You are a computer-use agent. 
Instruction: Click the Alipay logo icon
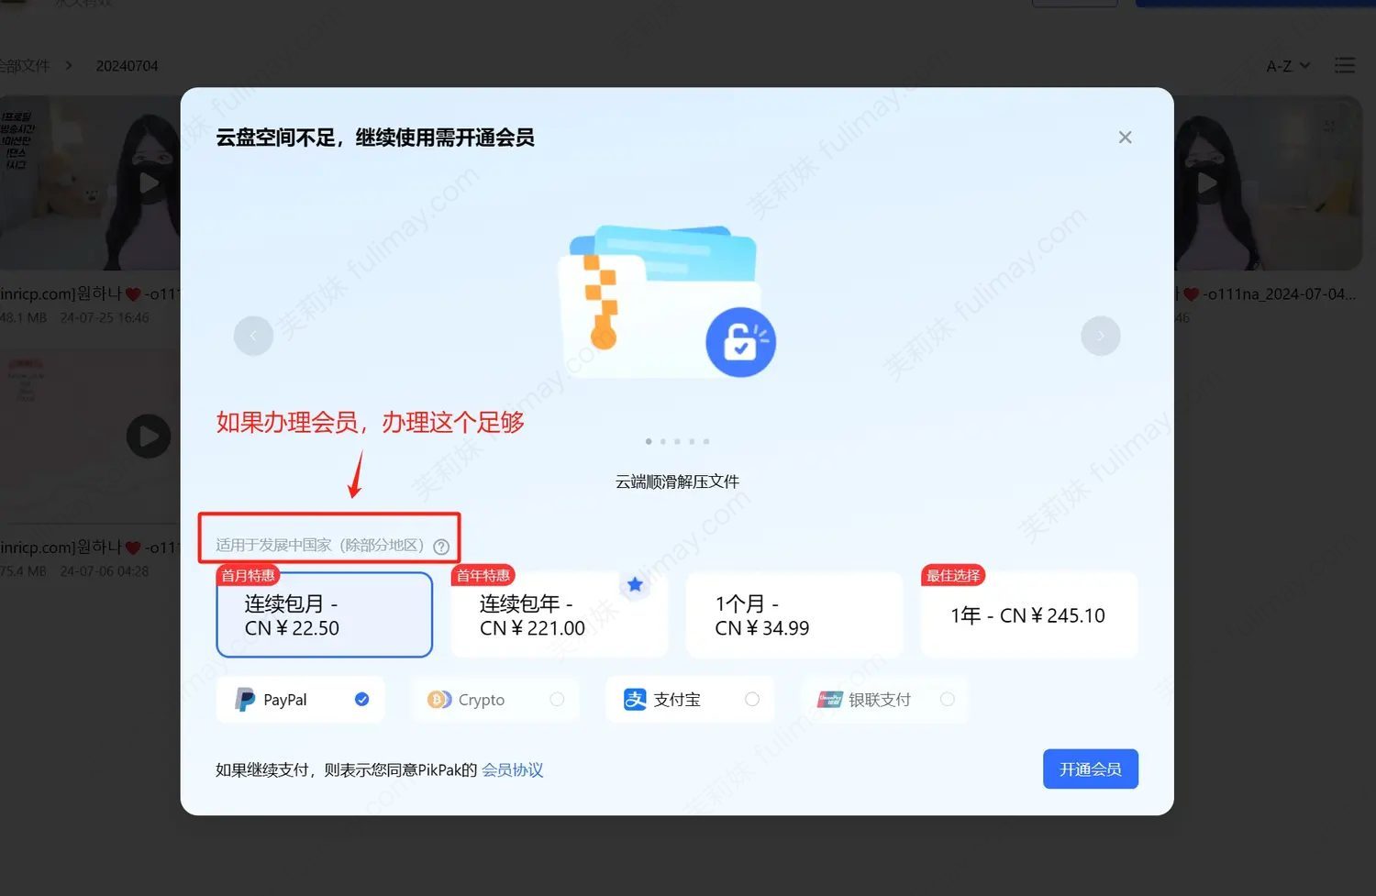pyautogui.click(x=635, y=700)
